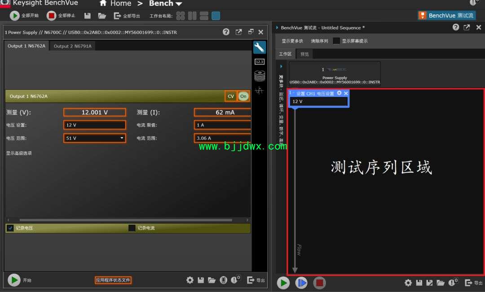Viewport: 485px width, 292px height.
Task: Click 导出 export in 测试流 bottom bar
Action: [474, 283]
